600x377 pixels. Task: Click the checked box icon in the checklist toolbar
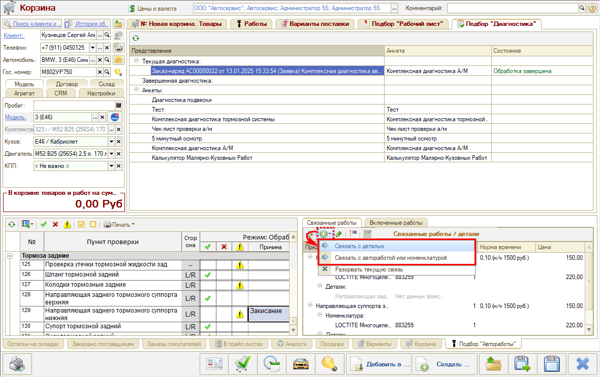(81, 224)
